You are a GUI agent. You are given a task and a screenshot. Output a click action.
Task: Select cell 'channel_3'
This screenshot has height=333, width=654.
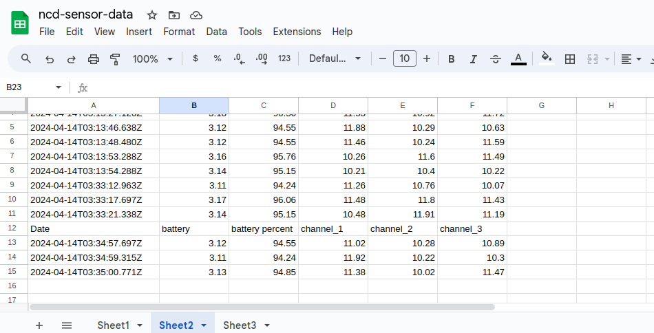point(472,229)
